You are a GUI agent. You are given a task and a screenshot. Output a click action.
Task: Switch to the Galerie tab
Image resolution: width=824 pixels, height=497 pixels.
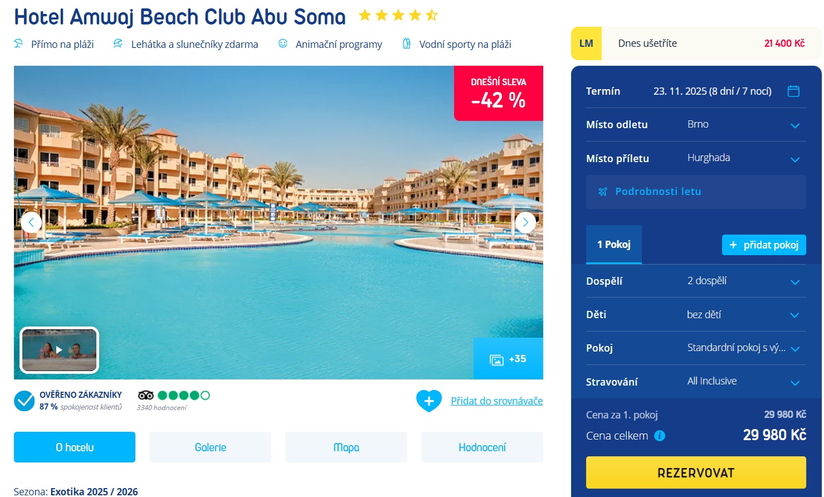[211, 447]
